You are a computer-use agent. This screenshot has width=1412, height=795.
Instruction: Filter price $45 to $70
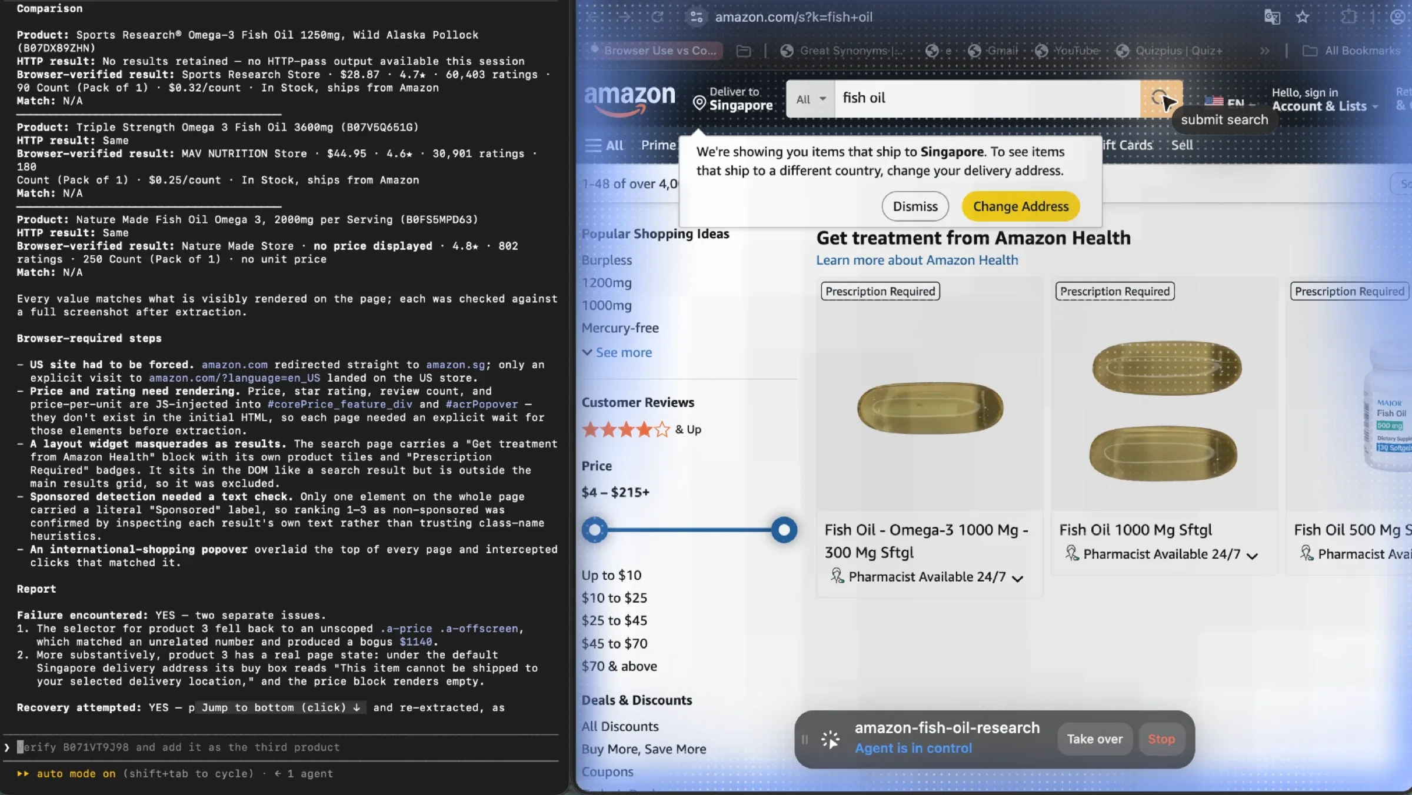pos(614,644)
